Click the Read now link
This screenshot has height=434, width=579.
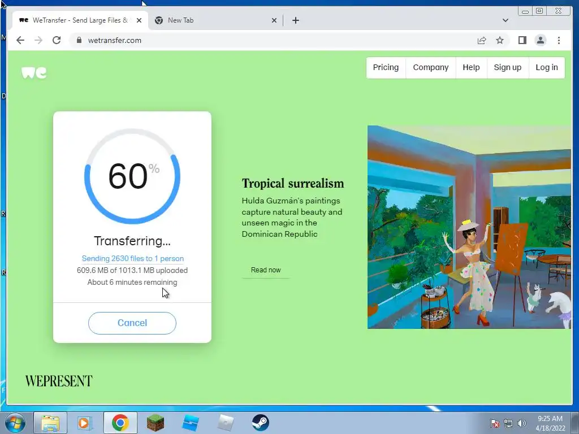pos(266,270)
